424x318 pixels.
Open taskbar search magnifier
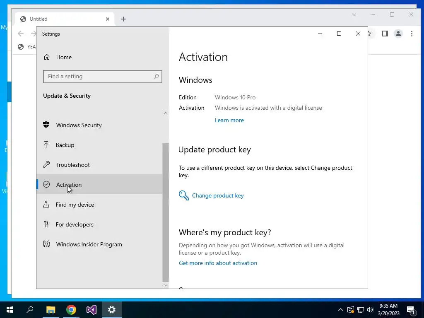(x=30, y=310)
